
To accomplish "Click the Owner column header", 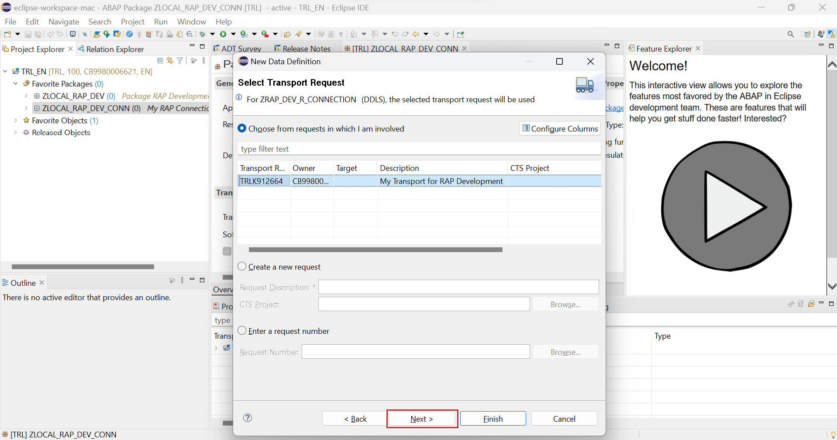I will coord(312,168).
